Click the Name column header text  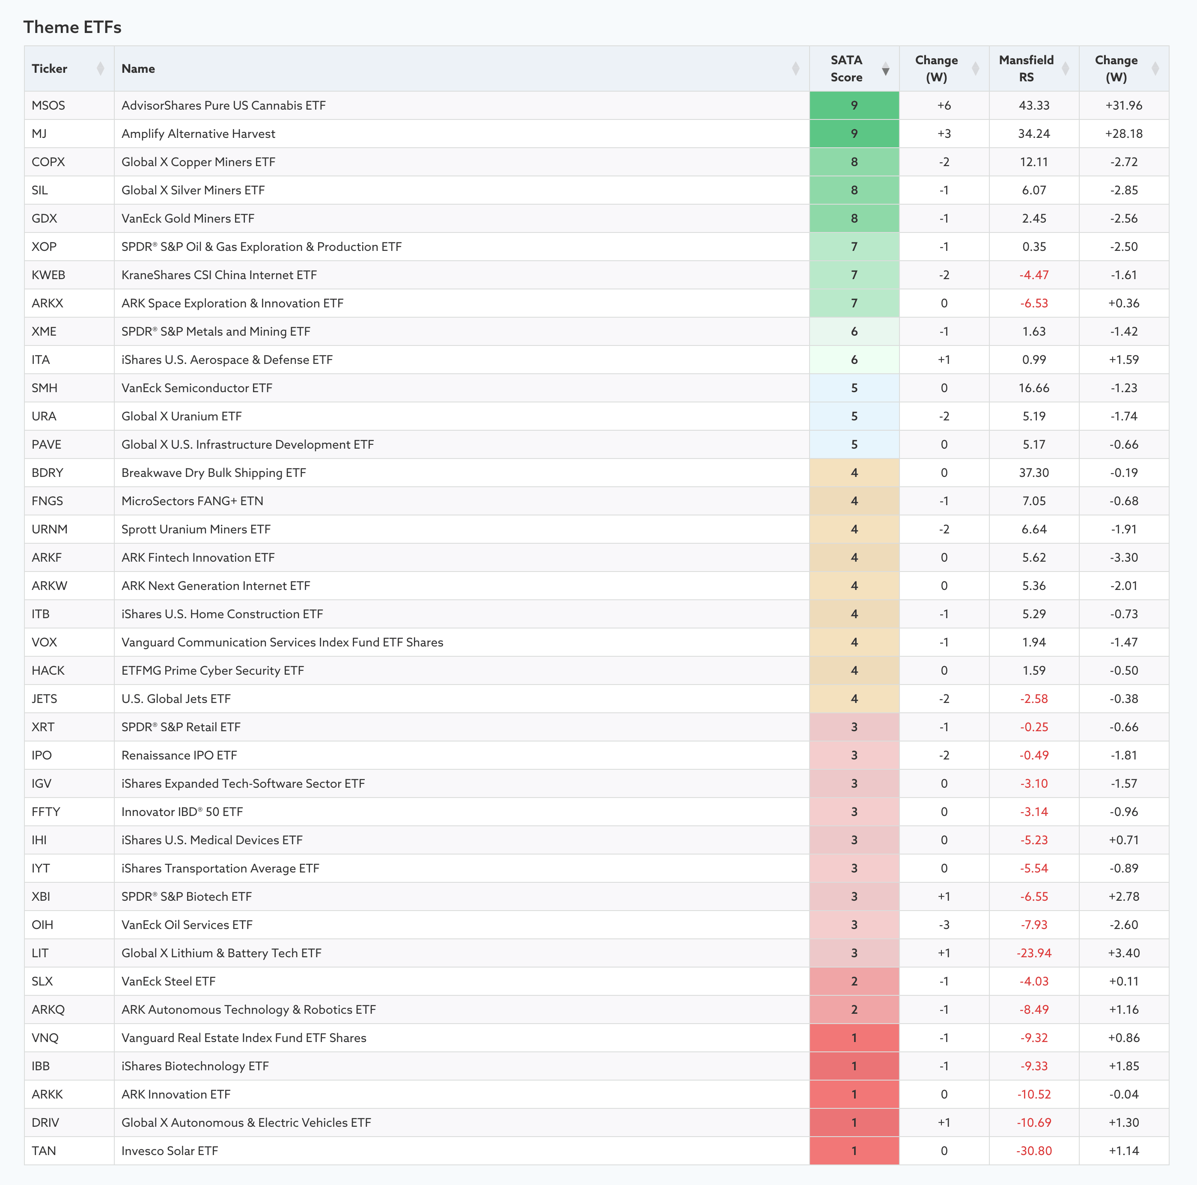[x=138, y=69]
